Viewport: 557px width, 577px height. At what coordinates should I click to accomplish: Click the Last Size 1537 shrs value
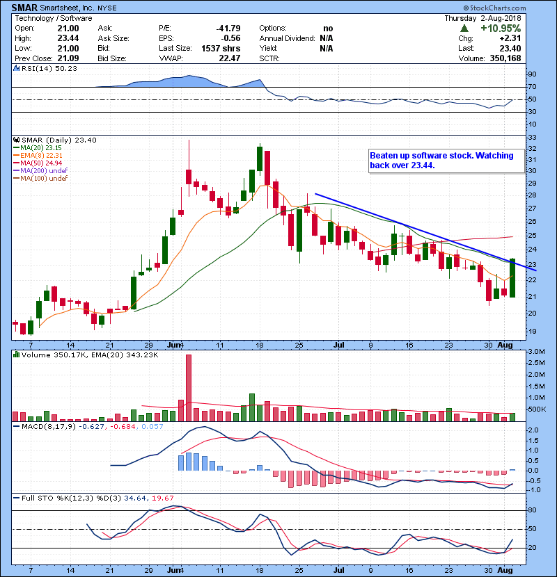click(x=221, y=49)
